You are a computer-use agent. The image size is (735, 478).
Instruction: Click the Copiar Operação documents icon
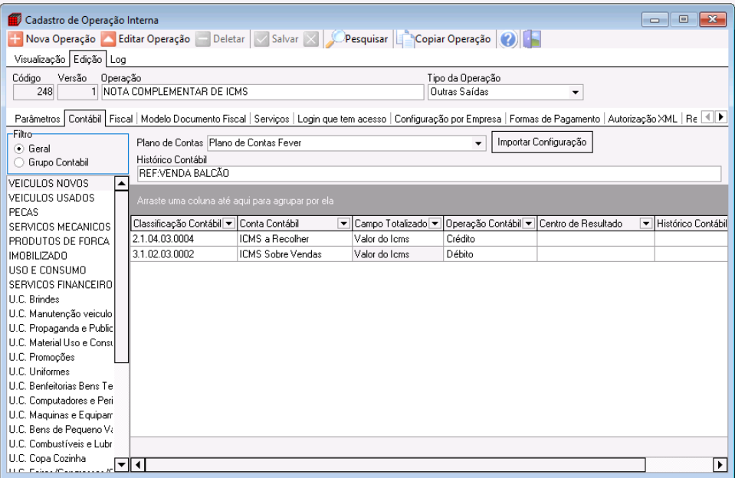405,39
